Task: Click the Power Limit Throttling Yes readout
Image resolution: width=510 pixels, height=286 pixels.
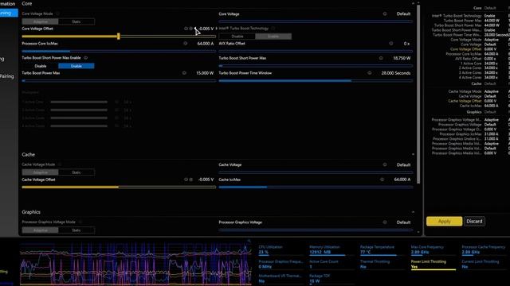Action: tap(433, 265)
